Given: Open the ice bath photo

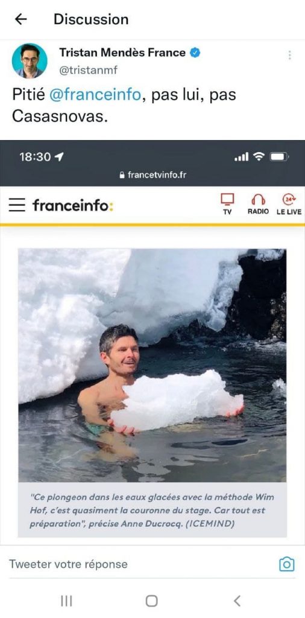Looking at the screenshot, I should [x=152, y=365].
